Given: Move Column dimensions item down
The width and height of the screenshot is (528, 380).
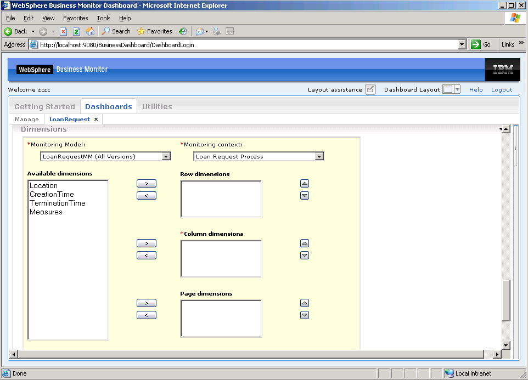Looking at the screenshot, I should 305,255.
